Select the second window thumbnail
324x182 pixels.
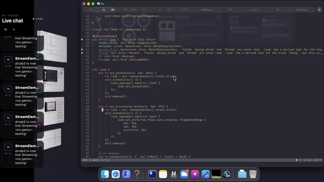pyautogui.click(x=51, y=79)
